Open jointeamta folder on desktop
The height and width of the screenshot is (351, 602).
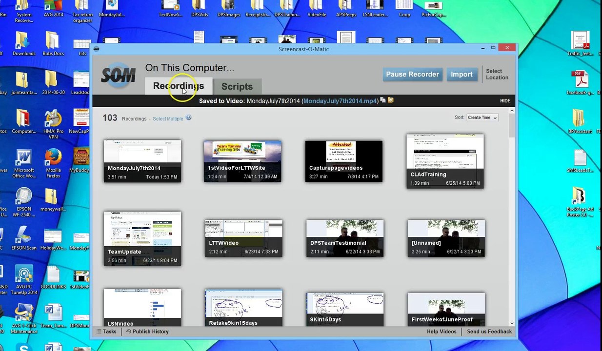pos(24,83)
